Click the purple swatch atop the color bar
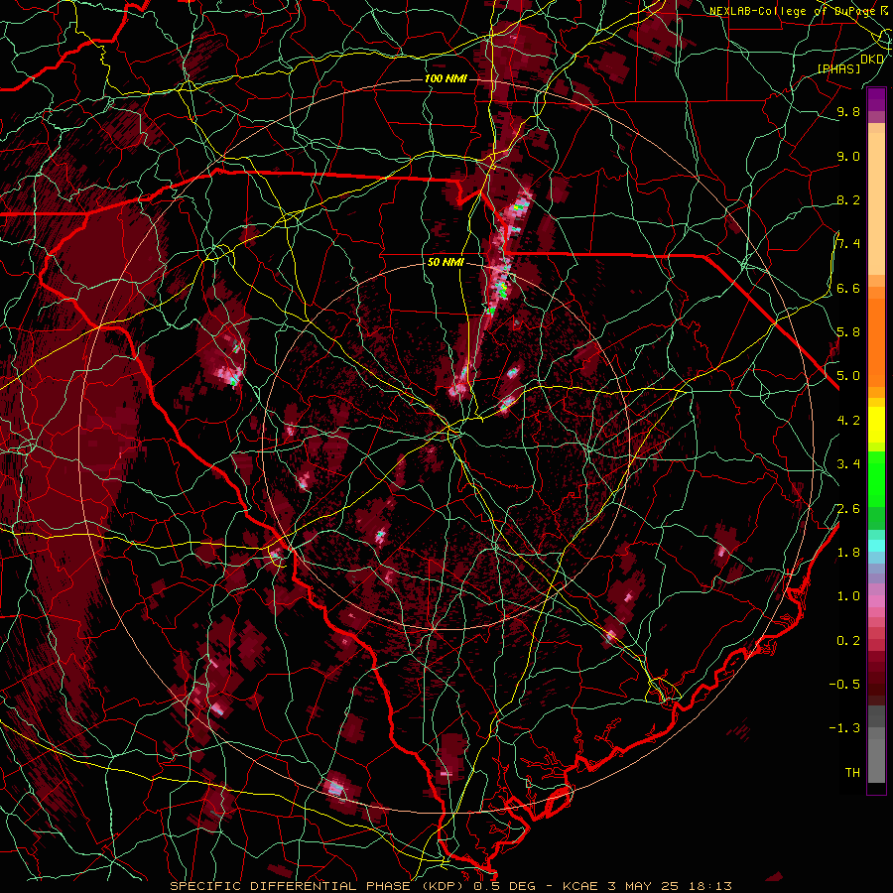Viewport: 893px width, 893px height. (x=876, y=99)
